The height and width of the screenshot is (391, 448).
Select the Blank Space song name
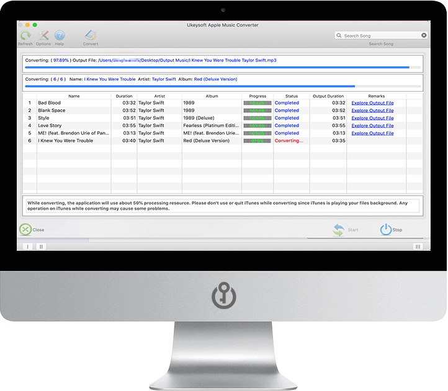tap(52, 110)
